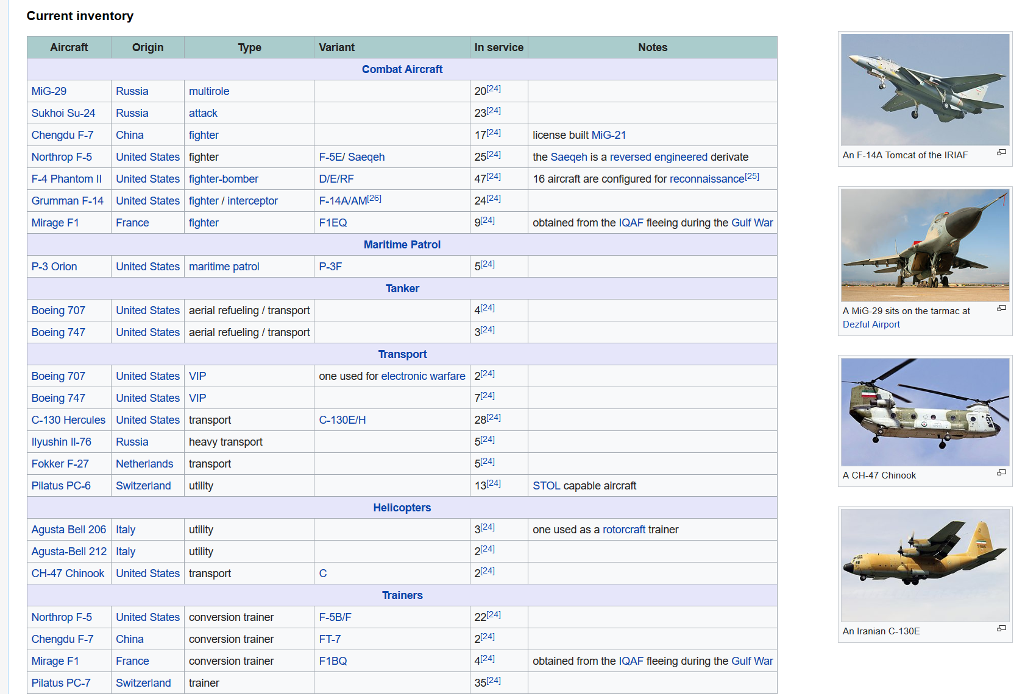Open citation 26 beside F-14A/AM

coord(374,198)
